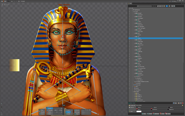Toggle visibility dot for Crown slot
The image size is (185, 116).
point(129,20)
